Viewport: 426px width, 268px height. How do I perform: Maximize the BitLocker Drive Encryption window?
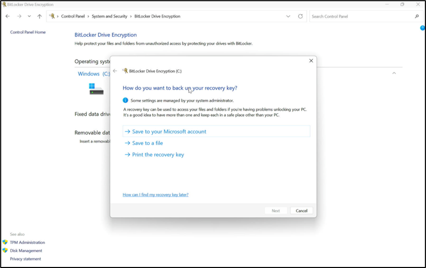click(402, 4)
